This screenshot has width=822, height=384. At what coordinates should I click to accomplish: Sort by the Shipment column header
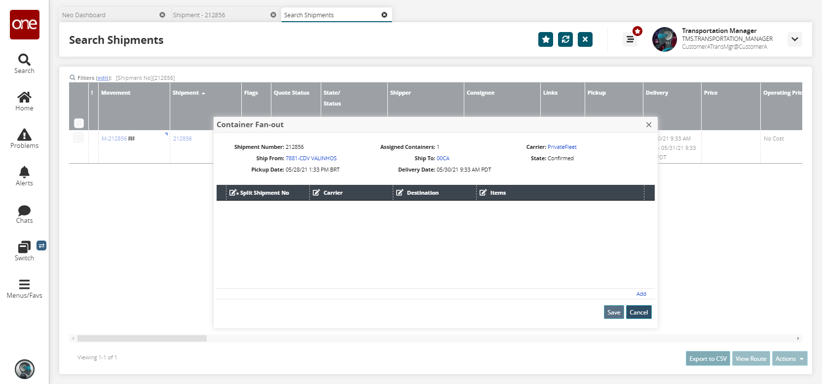(186, 93)
